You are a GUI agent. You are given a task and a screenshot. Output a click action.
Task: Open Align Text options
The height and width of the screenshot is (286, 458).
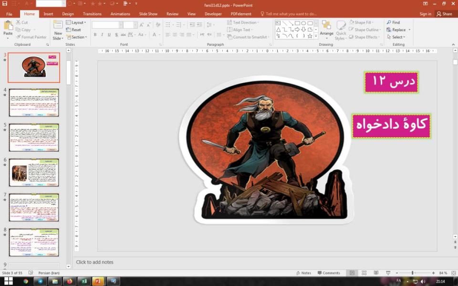(240, 30)
